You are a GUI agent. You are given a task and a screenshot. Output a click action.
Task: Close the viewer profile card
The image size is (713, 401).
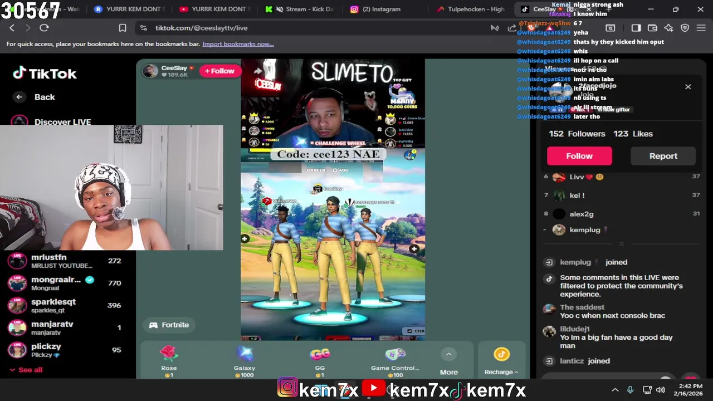(688, 87)
